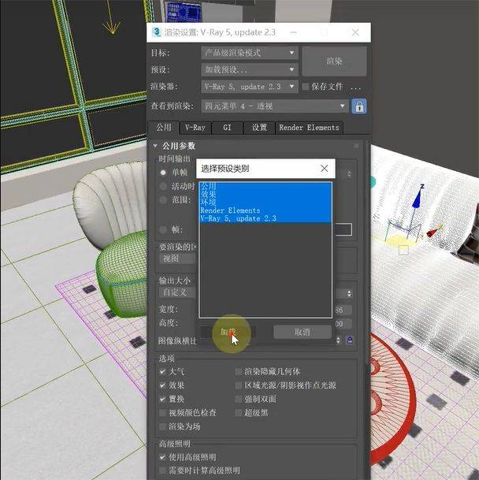This screenshot has width=479, height=480.
Task: Open the 预设 load preset dropdown
Action: [250, 70]
